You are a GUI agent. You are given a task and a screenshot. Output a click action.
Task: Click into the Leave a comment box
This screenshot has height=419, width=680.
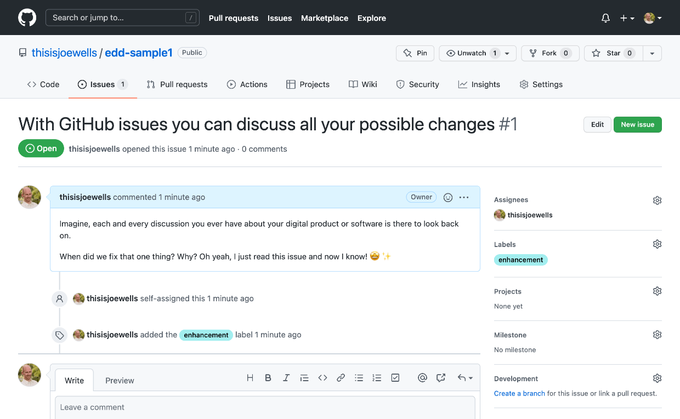pos(265,407)
